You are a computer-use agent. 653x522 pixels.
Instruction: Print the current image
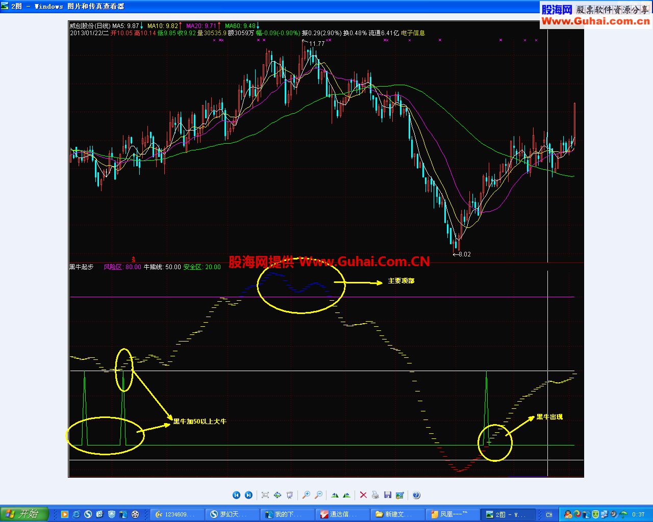click(x=375, y=495)
